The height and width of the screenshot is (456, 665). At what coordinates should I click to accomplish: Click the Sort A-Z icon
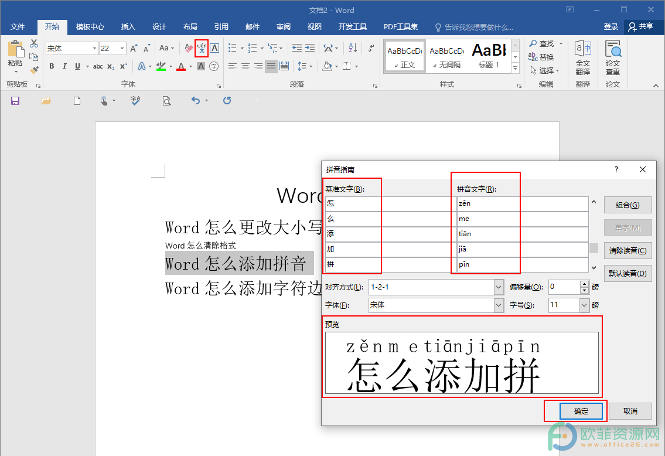(353, 48)
